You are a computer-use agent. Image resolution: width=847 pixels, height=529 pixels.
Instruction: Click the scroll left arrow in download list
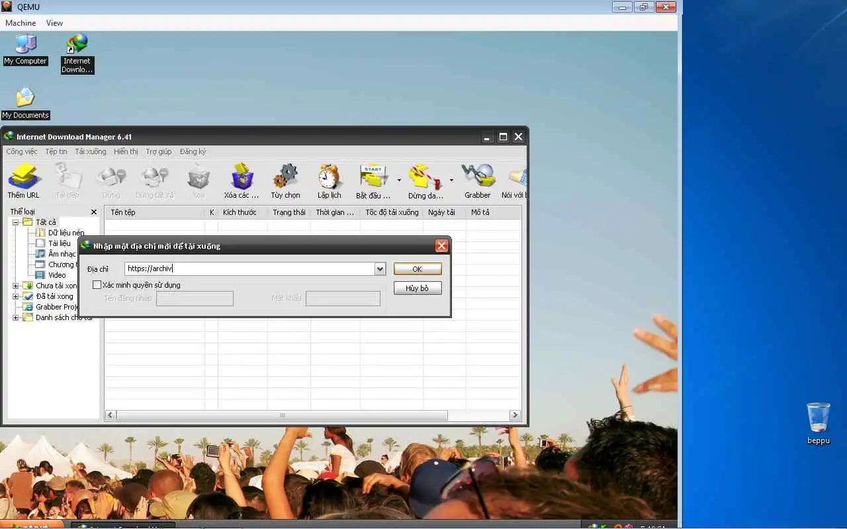point(111,415)
